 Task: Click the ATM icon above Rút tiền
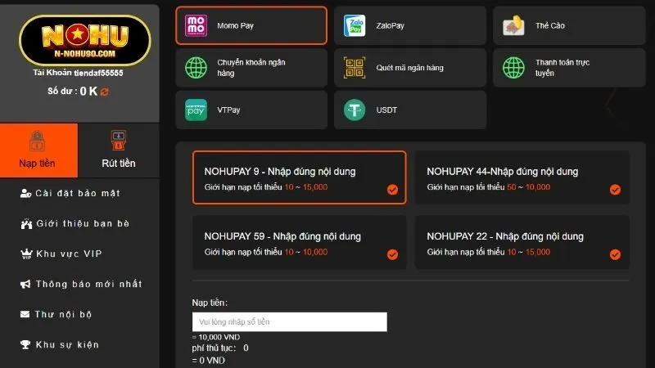pyautogui.click(x=119, y=140)
